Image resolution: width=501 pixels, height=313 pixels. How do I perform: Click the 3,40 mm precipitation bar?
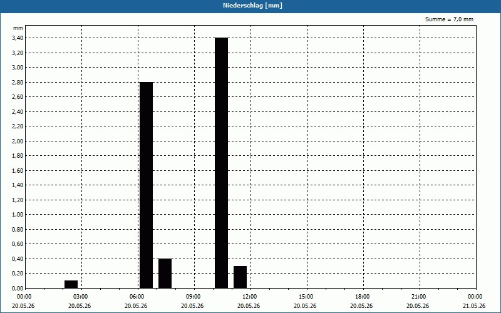[x=222, y=163]
